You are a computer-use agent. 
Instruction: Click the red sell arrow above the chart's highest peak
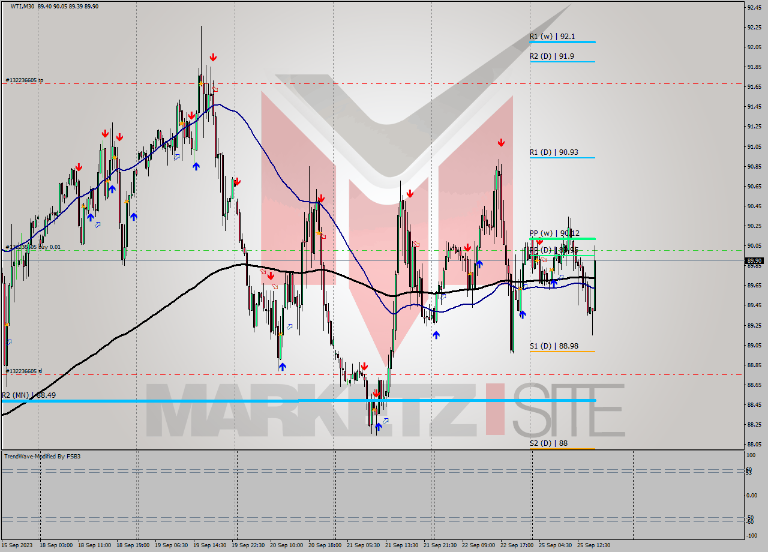(x=213, y=58)
